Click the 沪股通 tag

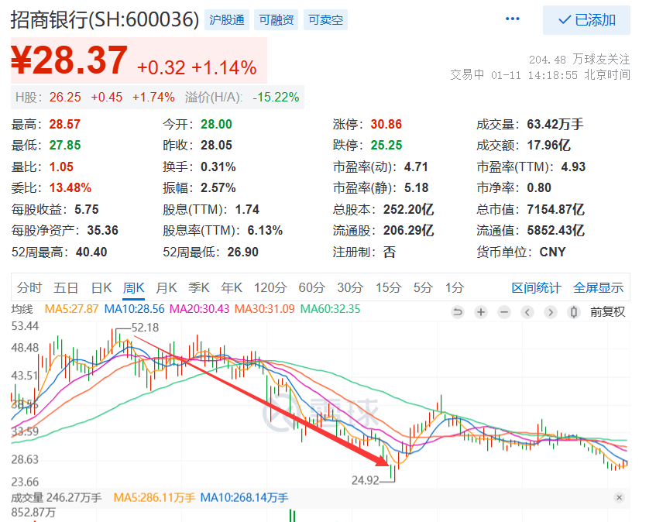(227, 20)
